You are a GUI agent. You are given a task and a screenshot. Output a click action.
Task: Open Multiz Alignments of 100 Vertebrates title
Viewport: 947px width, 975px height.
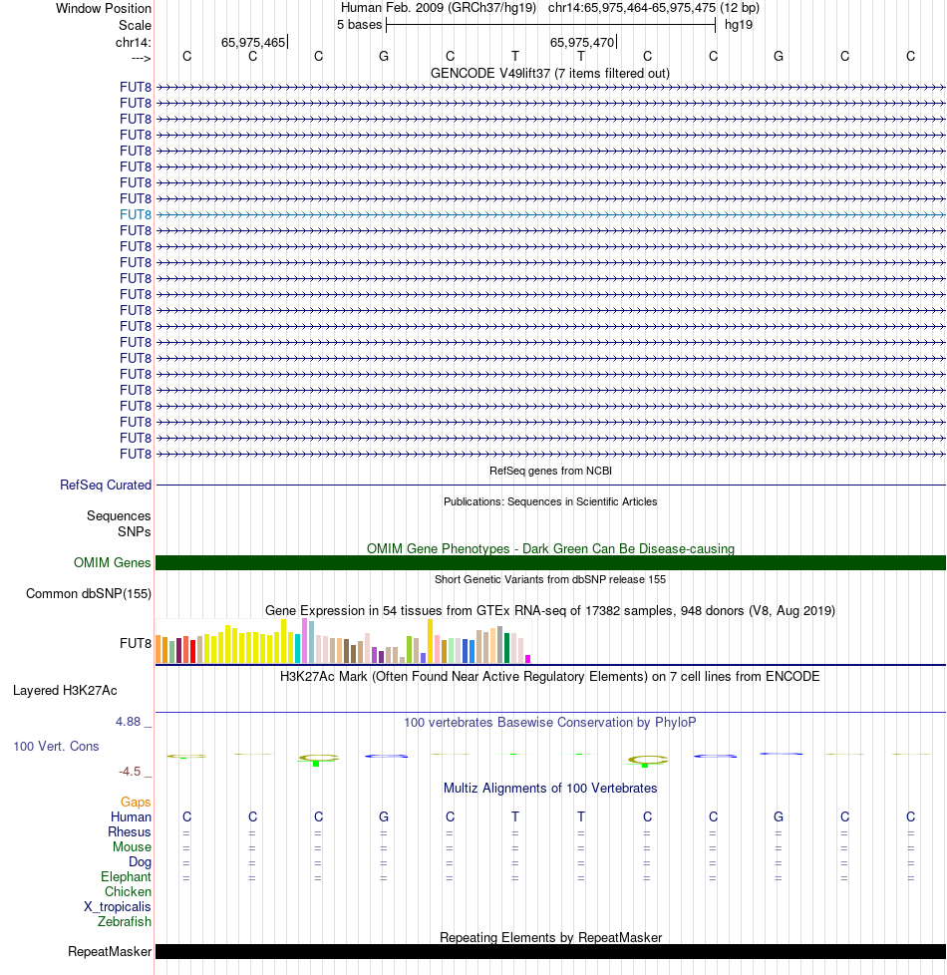coord(550,789)
